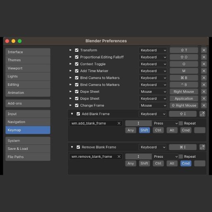Image resolution: width=212 pixels, height=212 pixels.
Task: Uncheck Proportional Editing Falloff
Action: pos(77,57)
